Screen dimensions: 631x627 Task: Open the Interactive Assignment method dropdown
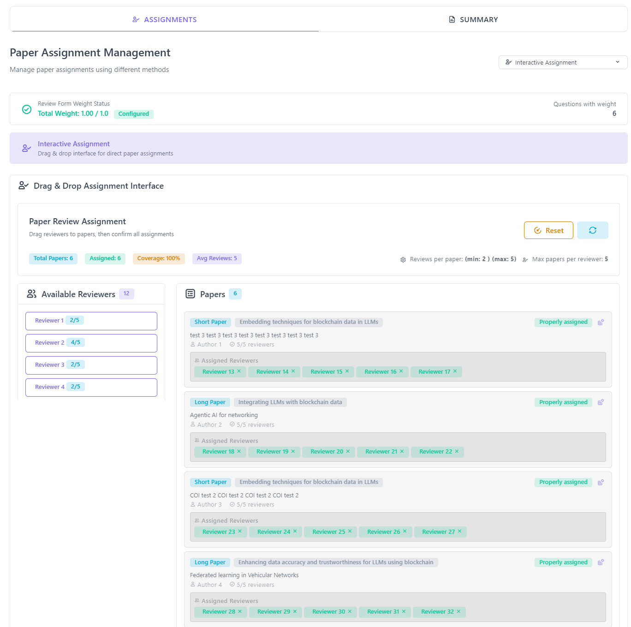click(x=562, y=62)
